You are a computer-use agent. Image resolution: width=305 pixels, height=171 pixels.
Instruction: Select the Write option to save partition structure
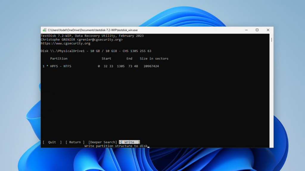[x=129, y=142]
